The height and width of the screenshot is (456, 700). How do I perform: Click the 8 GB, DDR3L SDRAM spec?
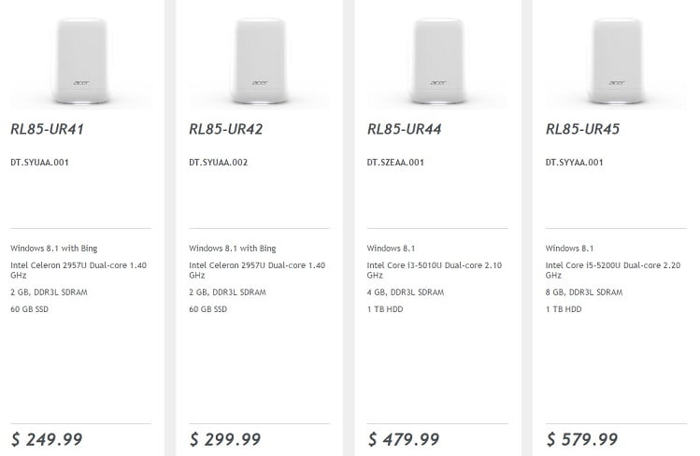coord(584,292)
